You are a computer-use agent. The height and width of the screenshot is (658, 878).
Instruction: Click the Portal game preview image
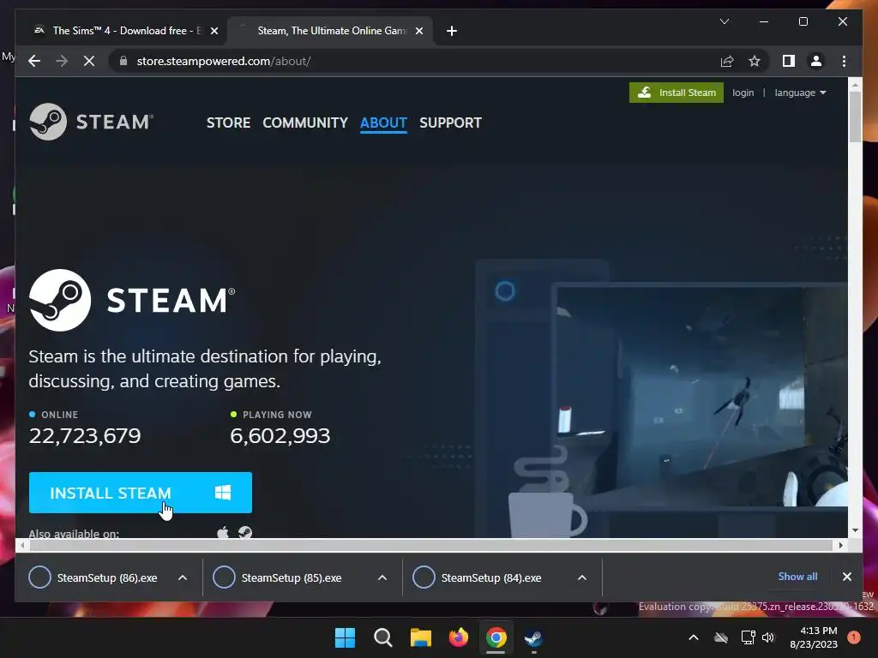click(x=702, y=398)
